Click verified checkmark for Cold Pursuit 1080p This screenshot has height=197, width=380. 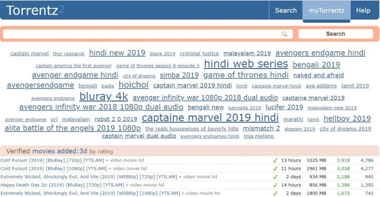[275, 169]
